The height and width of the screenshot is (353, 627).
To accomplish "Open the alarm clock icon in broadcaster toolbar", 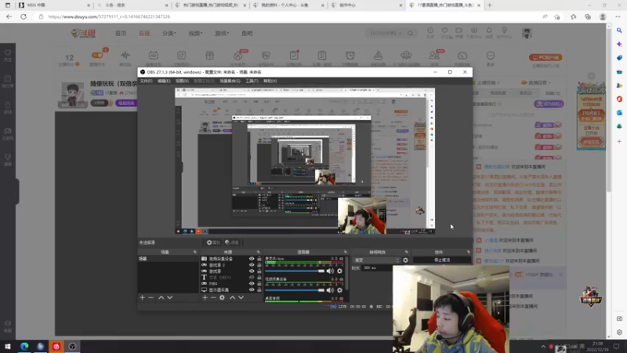I will (350, 56).
